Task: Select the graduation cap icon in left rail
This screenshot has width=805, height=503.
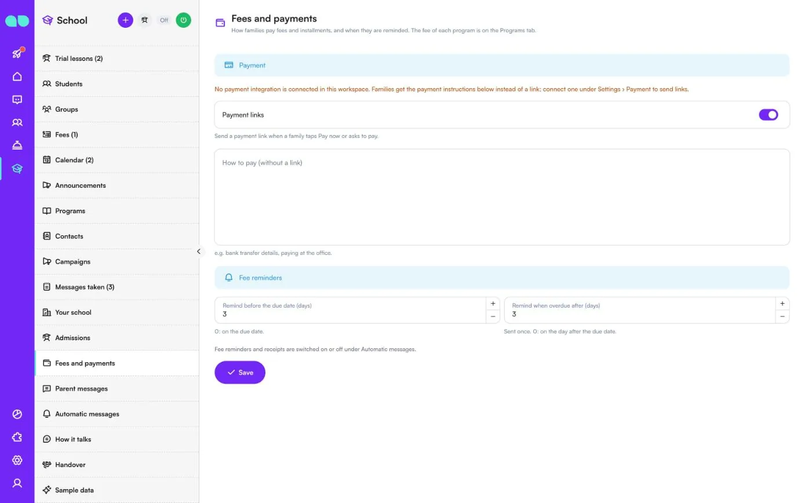Action: [x=17, y=169]
